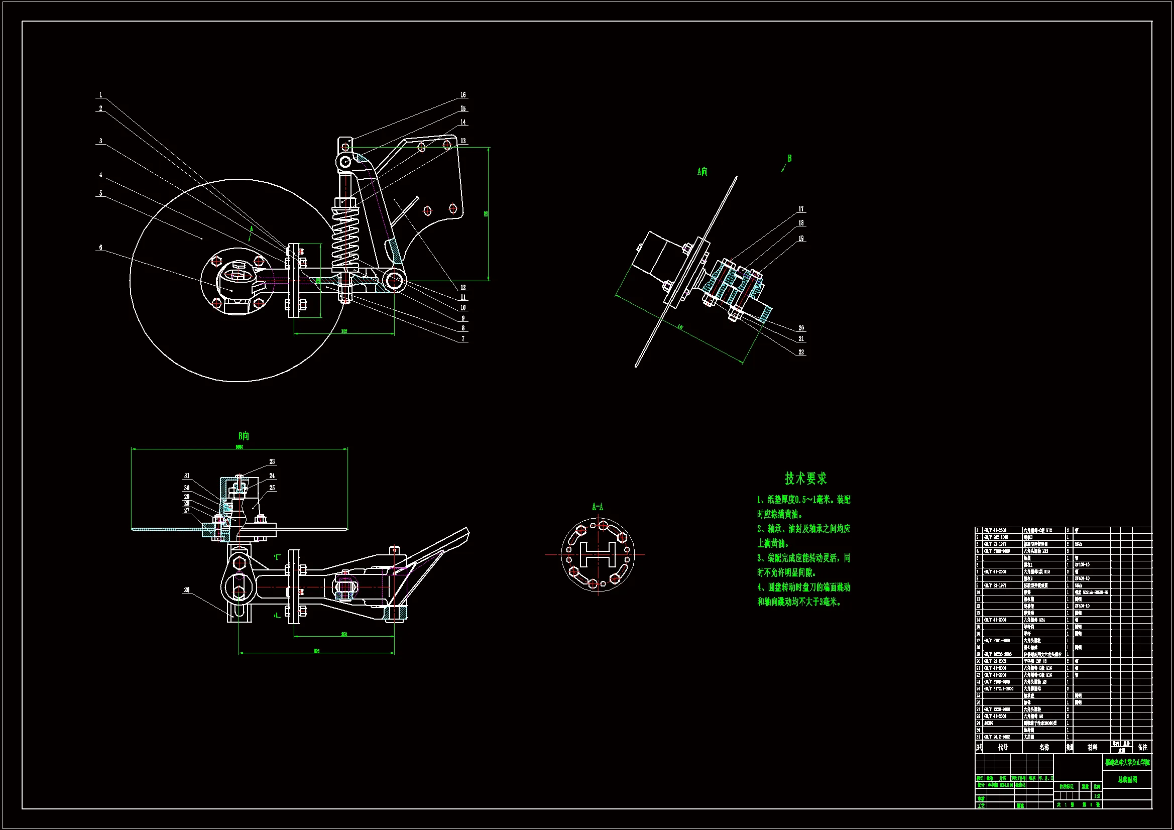This screenshot has width=1174, height=830.
Task: Click the 名称 column header
Action: pos(1044,747)
